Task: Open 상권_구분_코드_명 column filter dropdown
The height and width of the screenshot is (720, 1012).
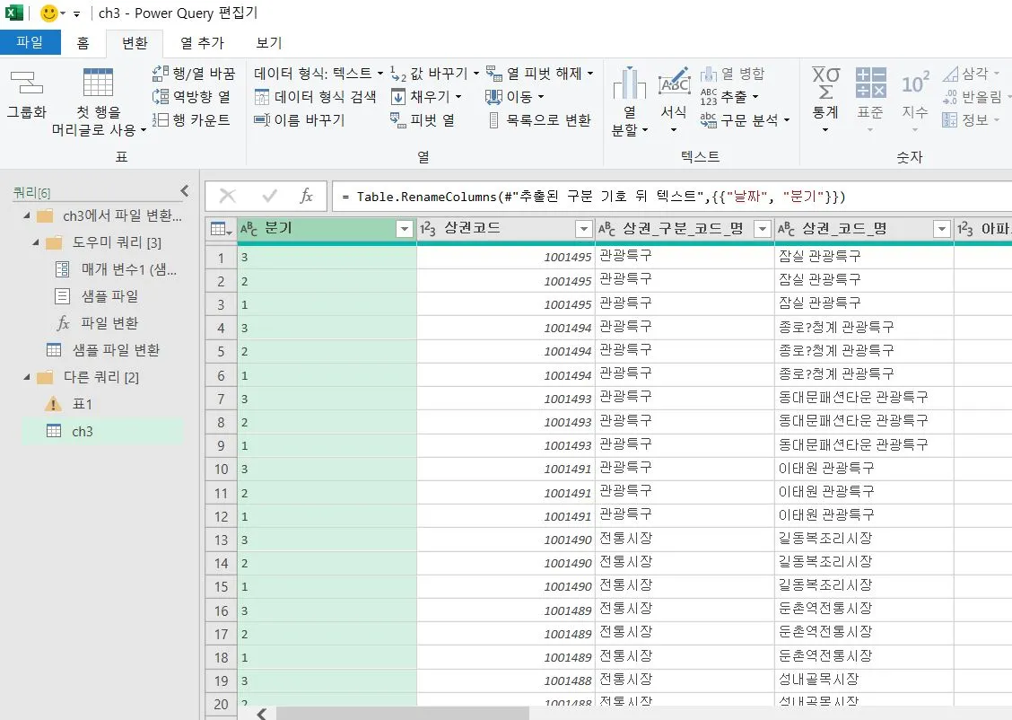Action: tap(763, 229)
